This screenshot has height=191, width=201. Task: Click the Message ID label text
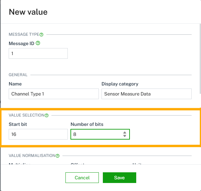21,43
